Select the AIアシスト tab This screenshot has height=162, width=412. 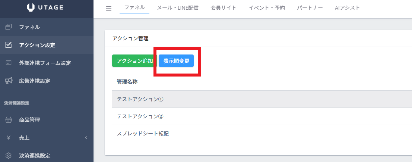347,7
